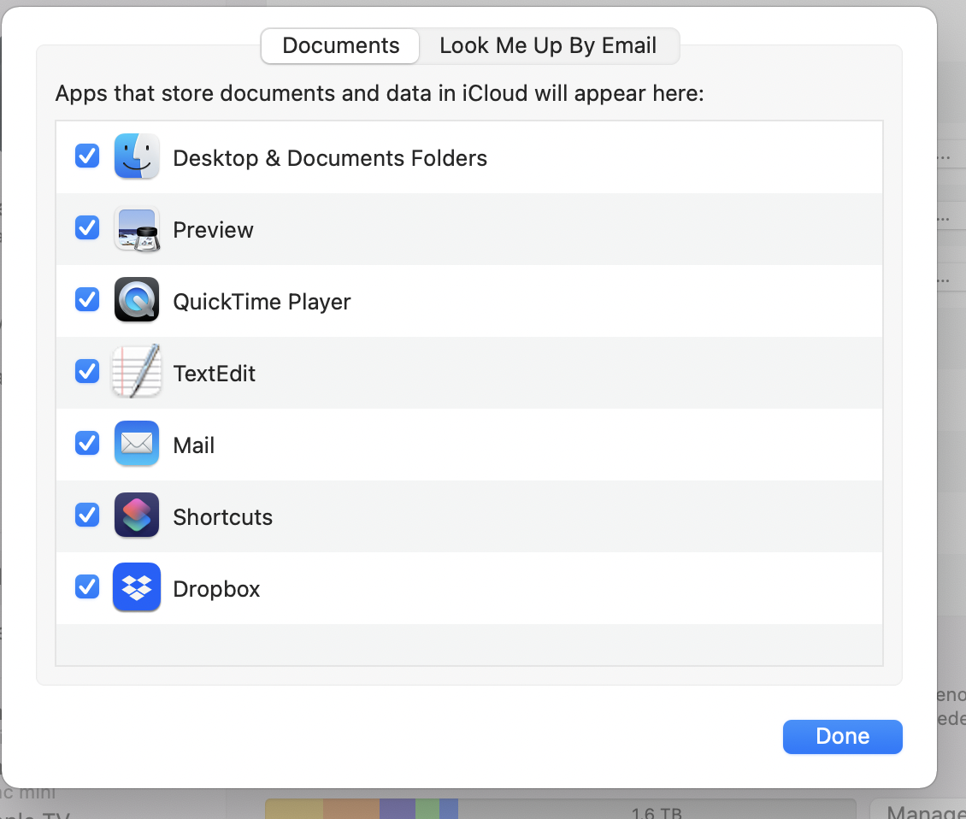Select the 'Dropbox' row label
966x819 pixels.
coord(216,589)
